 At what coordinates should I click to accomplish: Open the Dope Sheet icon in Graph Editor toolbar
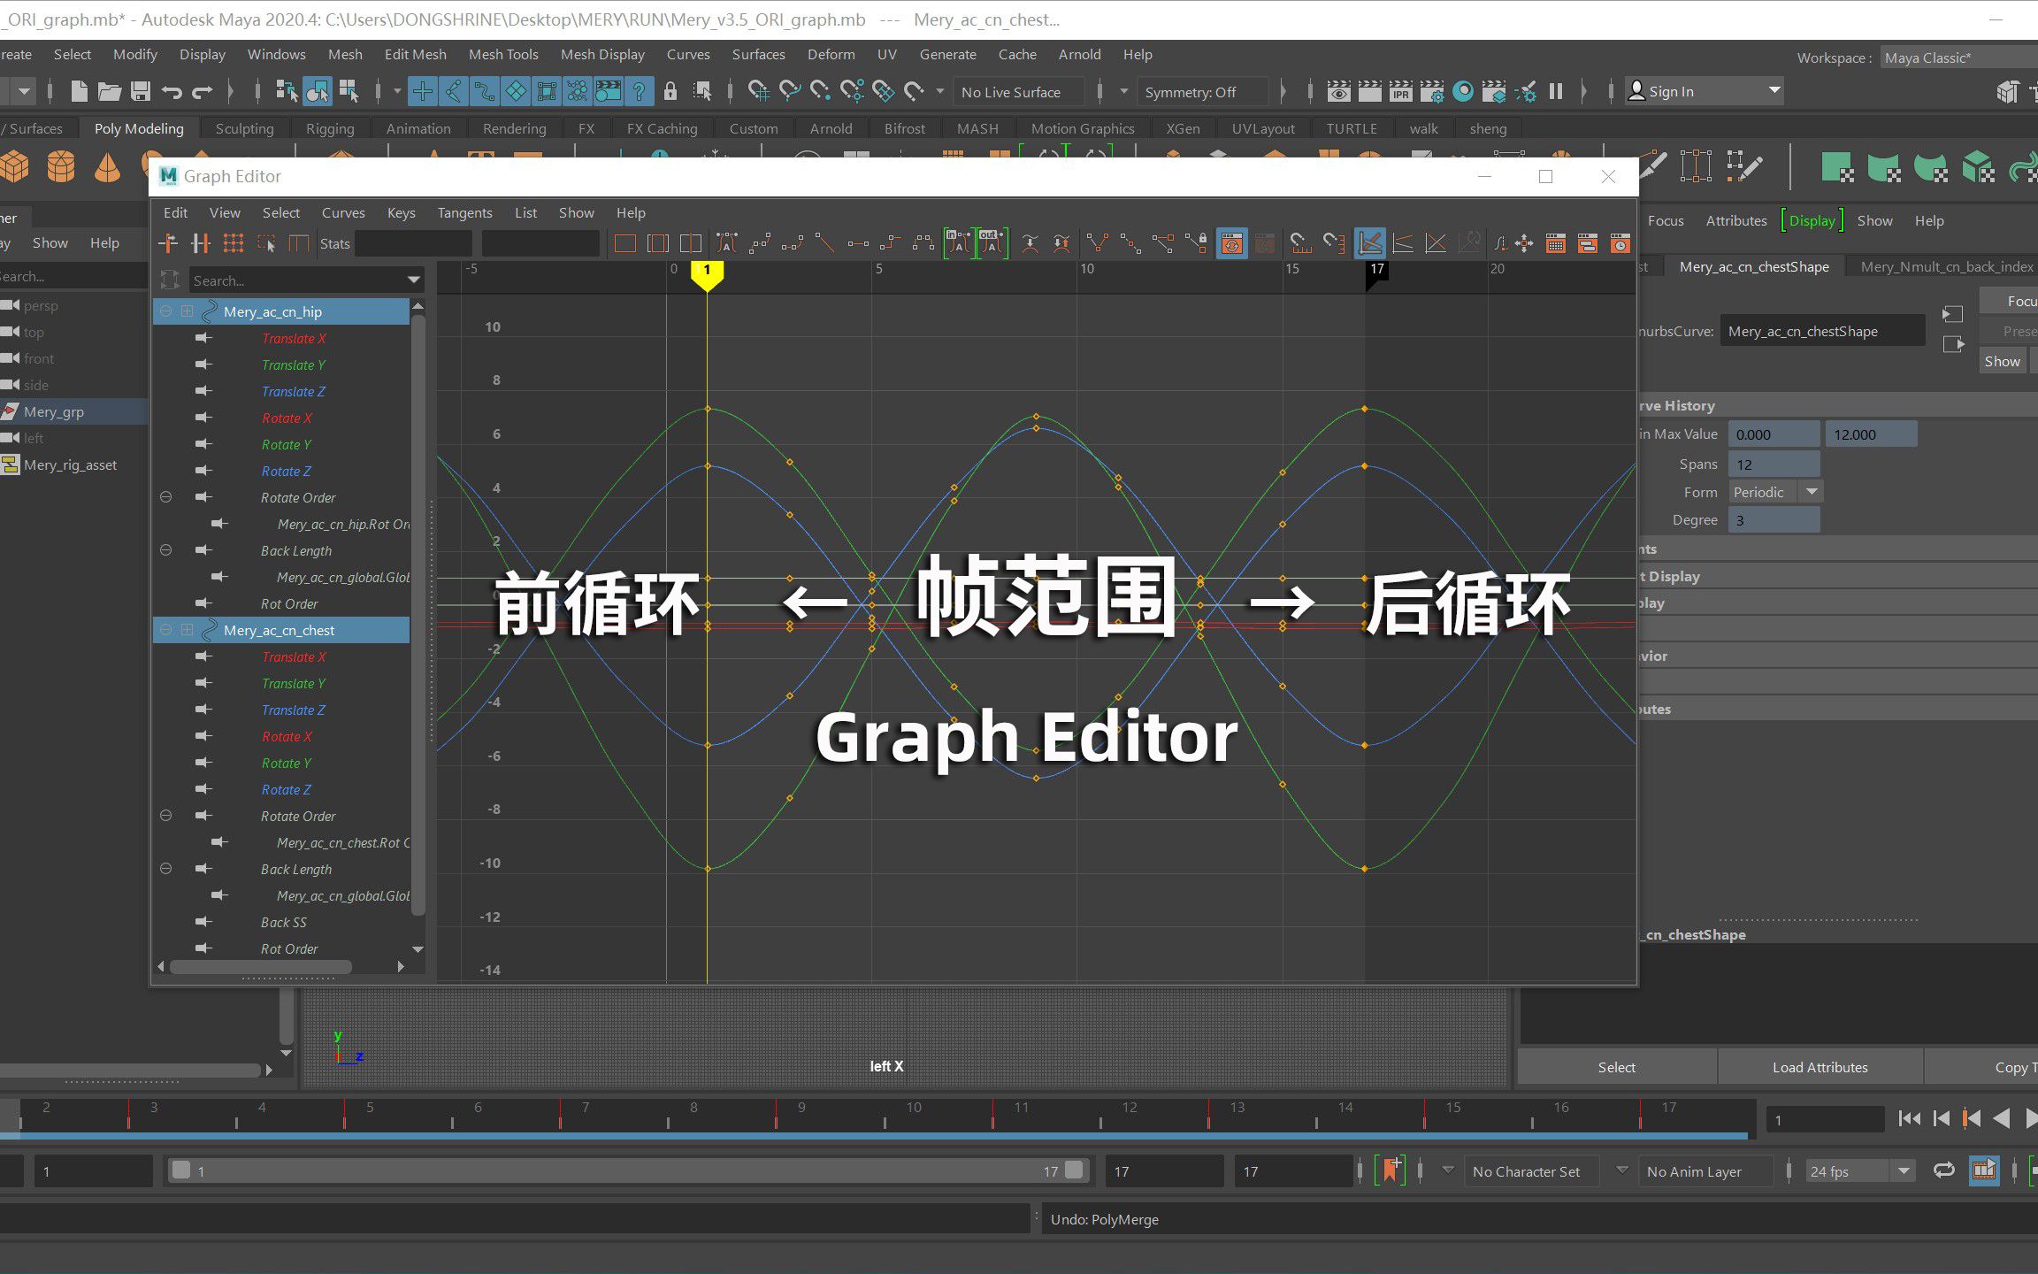point(1555,243)
